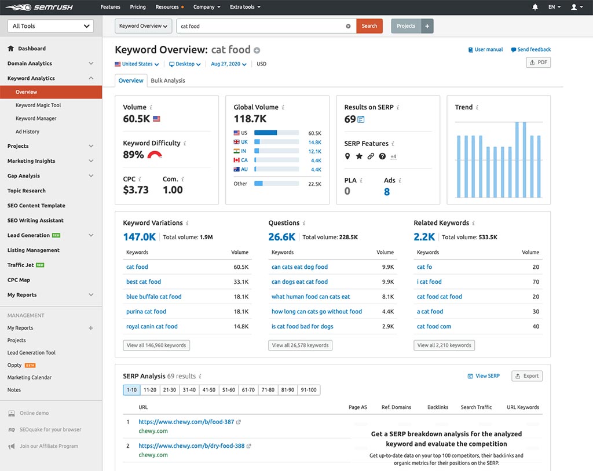This screenshot has width=593, height=471.
Task: Open the Keyword Overview selector dropdown
Action: click(144, 26)
